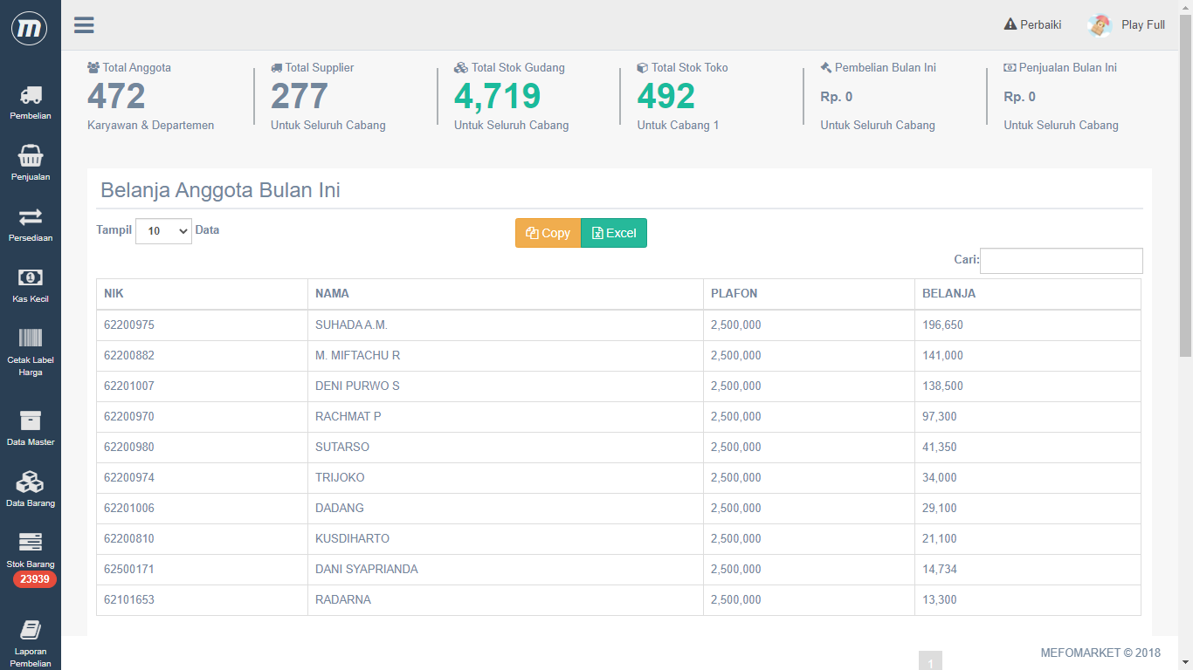Screen dimensions: 1193x670
Task: Export table with Excel button
Action: tap(614, 233)
